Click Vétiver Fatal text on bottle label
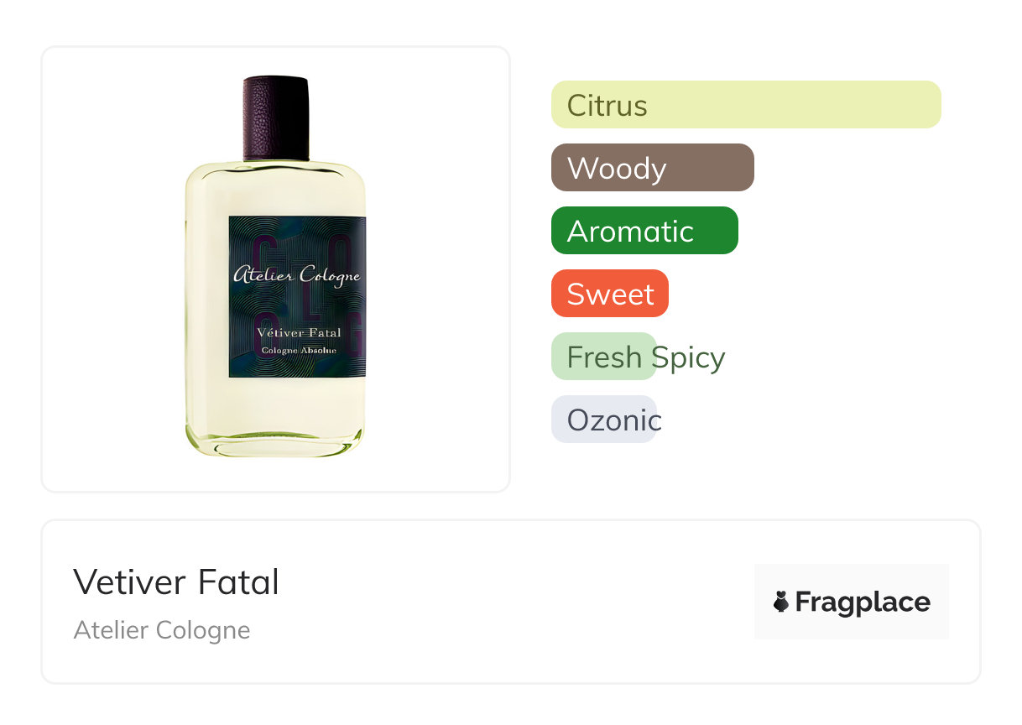Image resolution: width=1022 pixels, height=725 pixels. pos(299,334)
